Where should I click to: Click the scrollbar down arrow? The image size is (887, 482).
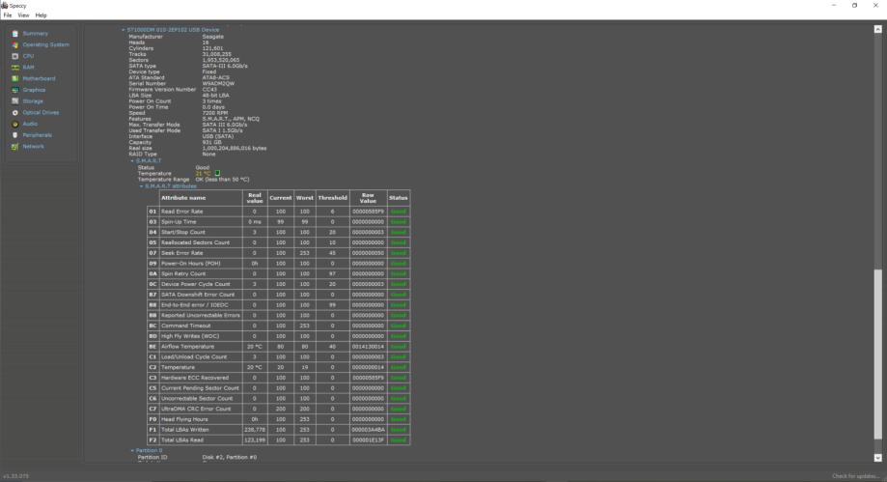(878, 458)
